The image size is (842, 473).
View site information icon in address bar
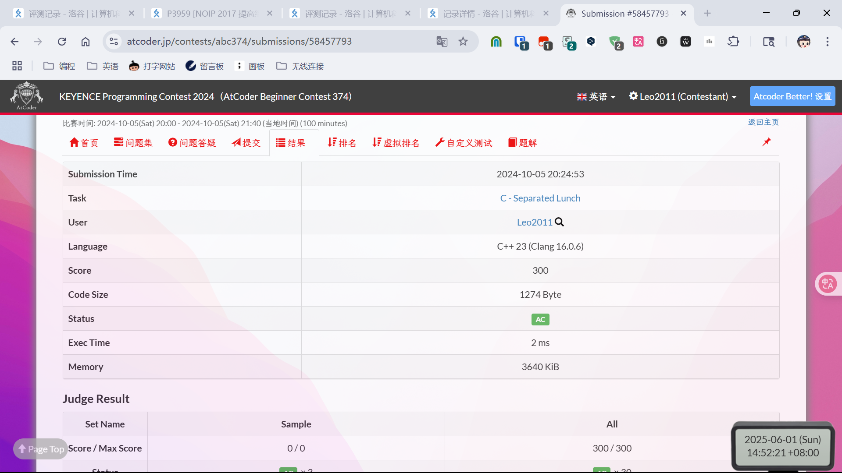(114, 42)
